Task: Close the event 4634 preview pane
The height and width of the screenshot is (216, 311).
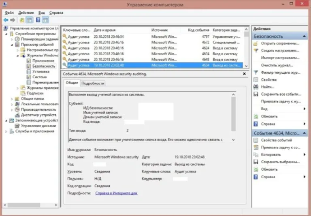Action: [244, 74]
